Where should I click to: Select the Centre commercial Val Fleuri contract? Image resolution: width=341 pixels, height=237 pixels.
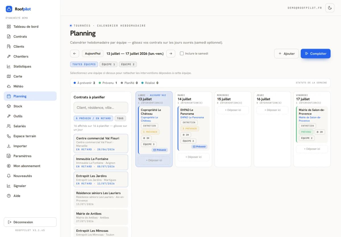click(x=101, y=144)
